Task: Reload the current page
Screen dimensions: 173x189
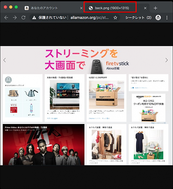Action: [x=23, y=18]
